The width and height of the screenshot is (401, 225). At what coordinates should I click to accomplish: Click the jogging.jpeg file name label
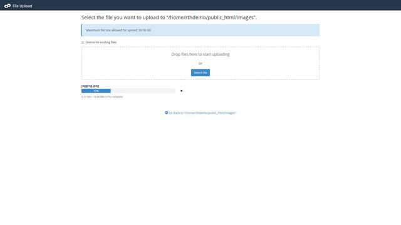pos(90,86)
